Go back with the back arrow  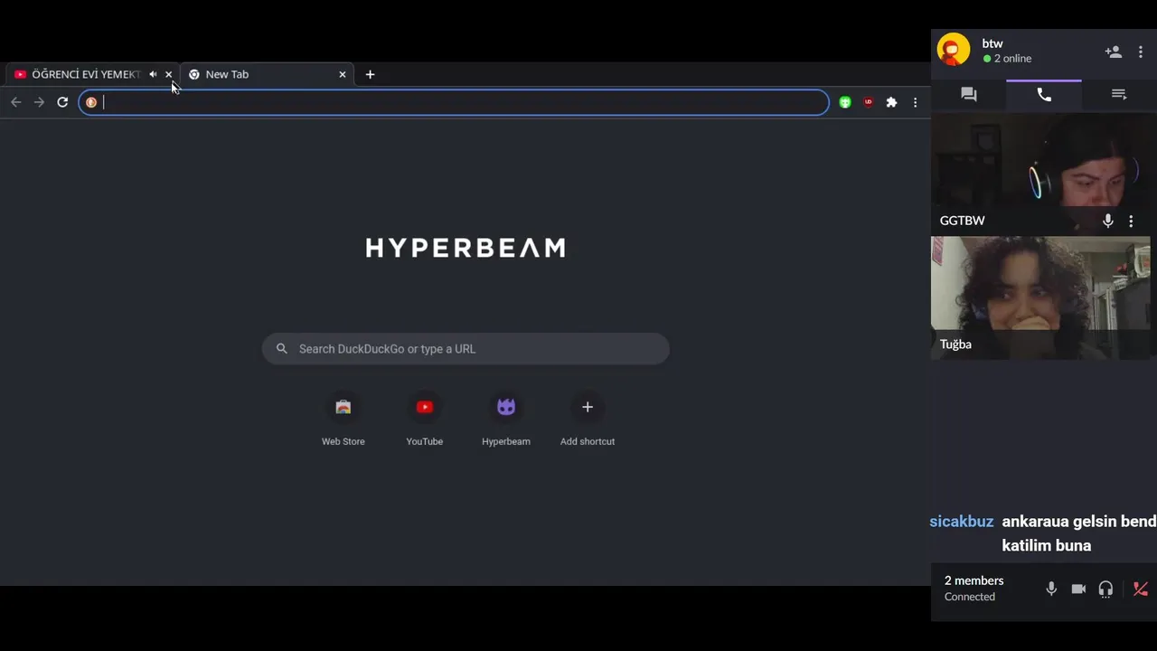16,102
